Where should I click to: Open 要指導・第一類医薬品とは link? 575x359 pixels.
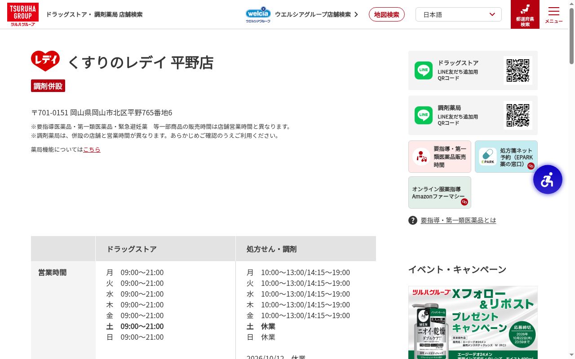[458, 220]
